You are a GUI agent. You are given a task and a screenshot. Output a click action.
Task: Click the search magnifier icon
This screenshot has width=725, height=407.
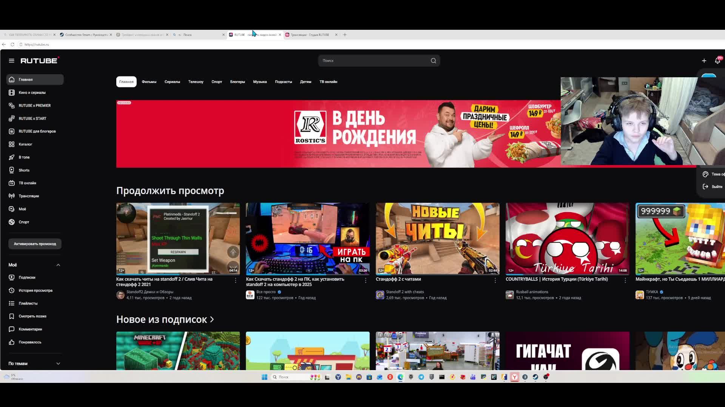pyautogui.click(x=433, y=60)
